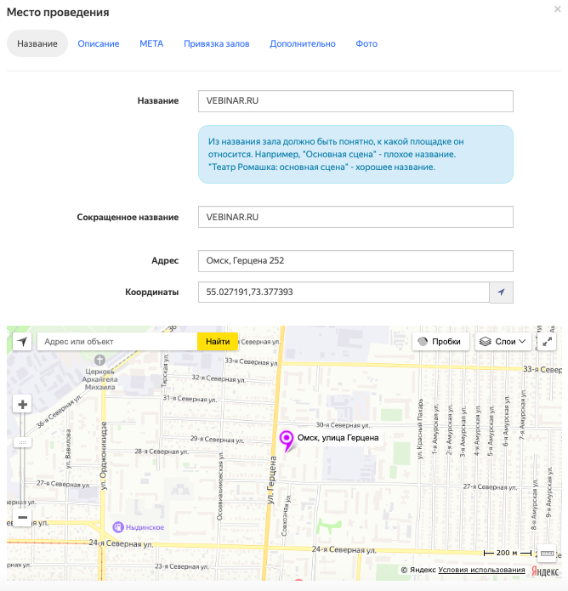Image resolution: width=568 pixels, height=591 pixels.
Task: Toggle the Пробки traffic button
Action: point(440,342)
